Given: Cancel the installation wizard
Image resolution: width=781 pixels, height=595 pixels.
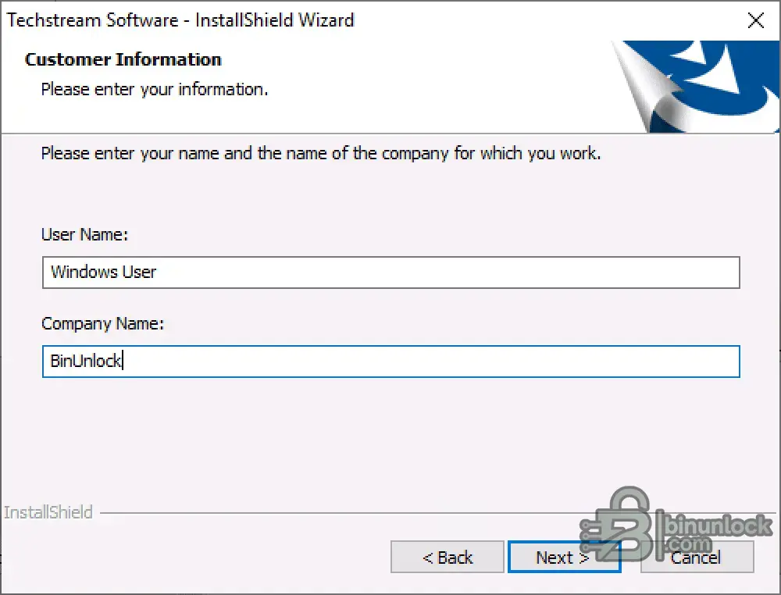Looking at the screenshot, I should coord(697,557).
